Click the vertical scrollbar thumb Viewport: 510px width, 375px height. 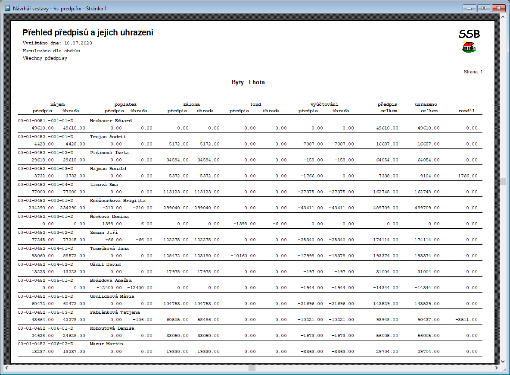click(503, 182)
